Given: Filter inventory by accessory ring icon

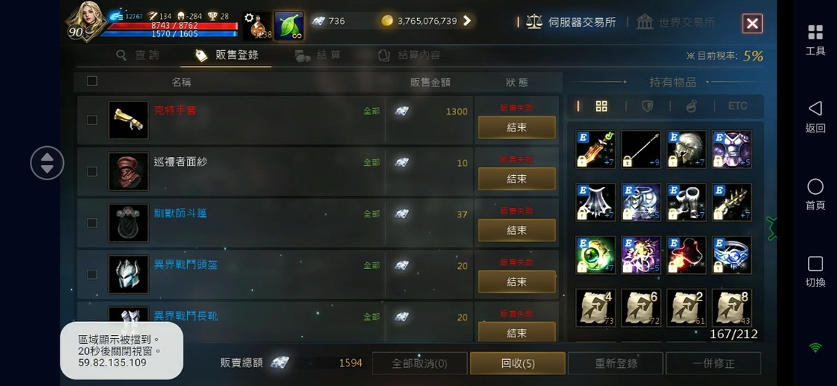Looking at the screenshot, I should click(x=692, y=106).
